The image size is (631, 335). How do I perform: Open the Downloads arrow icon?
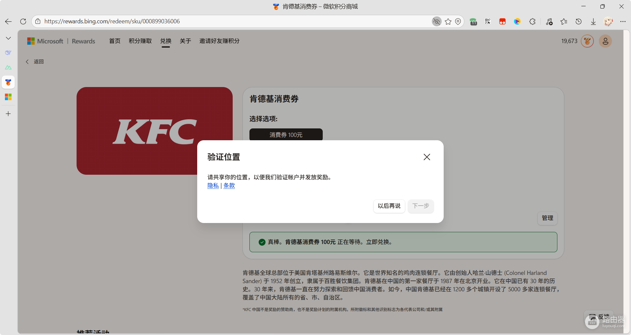click(593, 21)
